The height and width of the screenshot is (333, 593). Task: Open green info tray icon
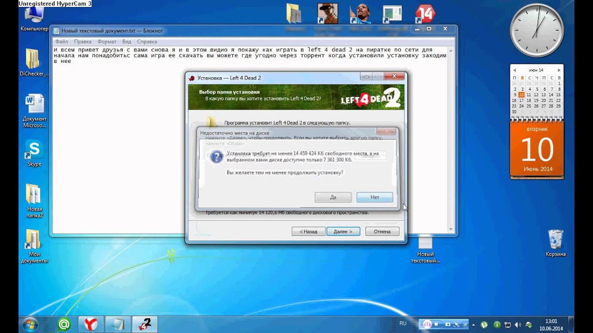pyautogui.click(x=497, y=325)
